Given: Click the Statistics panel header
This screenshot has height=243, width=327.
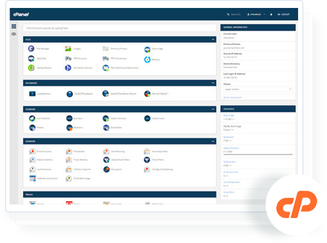Looking at the screenshot, I should tap(258, 109).
